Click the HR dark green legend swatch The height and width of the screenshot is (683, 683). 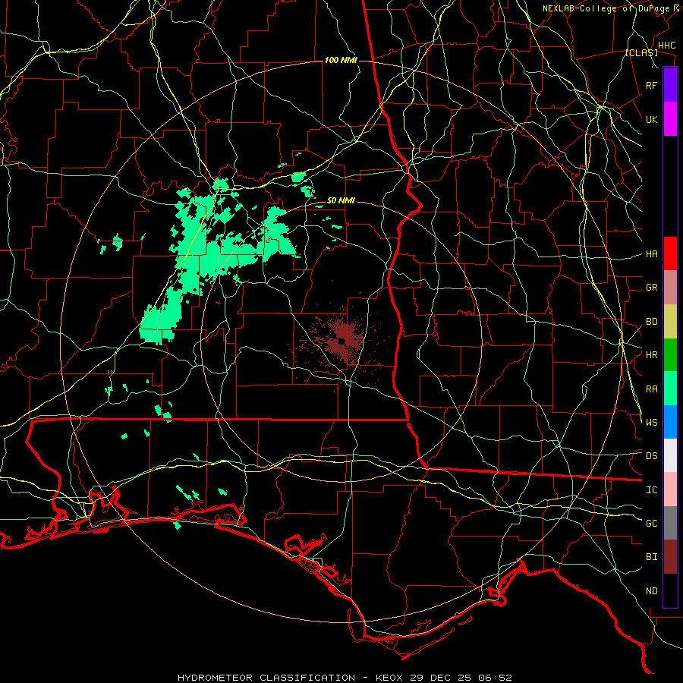pos(670,354)
